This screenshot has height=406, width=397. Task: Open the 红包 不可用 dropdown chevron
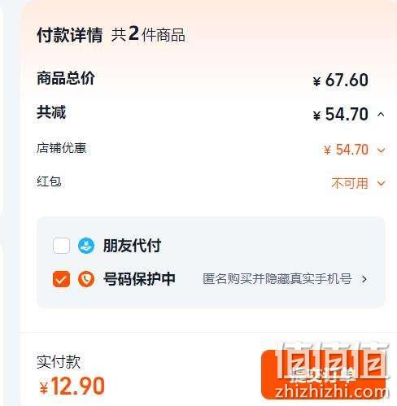381,184
